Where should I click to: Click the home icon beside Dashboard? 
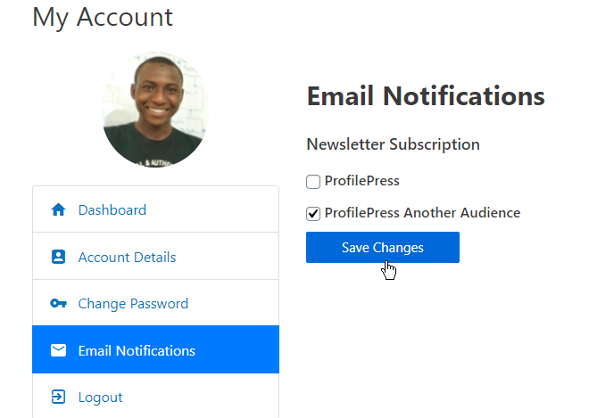pos(58,209)
